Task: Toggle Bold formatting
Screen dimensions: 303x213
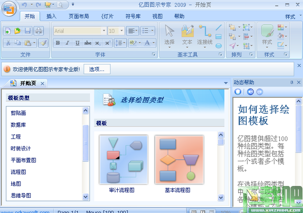Action: [x=58, y=43]
